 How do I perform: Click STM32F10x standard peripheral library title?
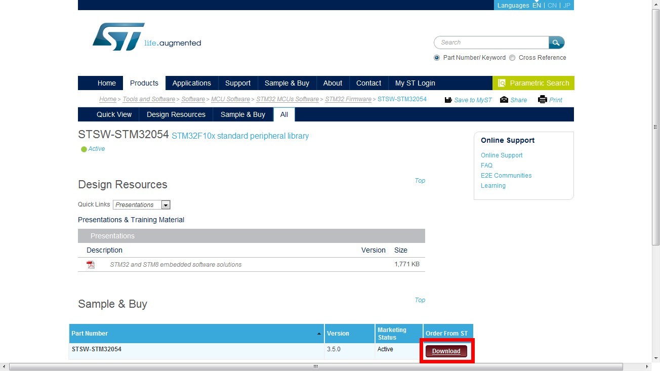(240, 136)
